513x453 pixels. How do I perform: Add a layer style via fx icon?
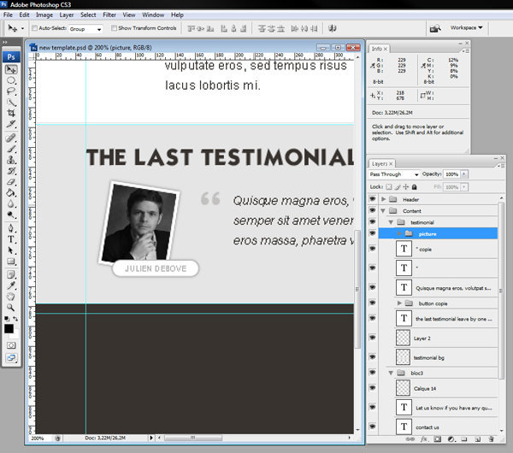click(x=424, y=439)
